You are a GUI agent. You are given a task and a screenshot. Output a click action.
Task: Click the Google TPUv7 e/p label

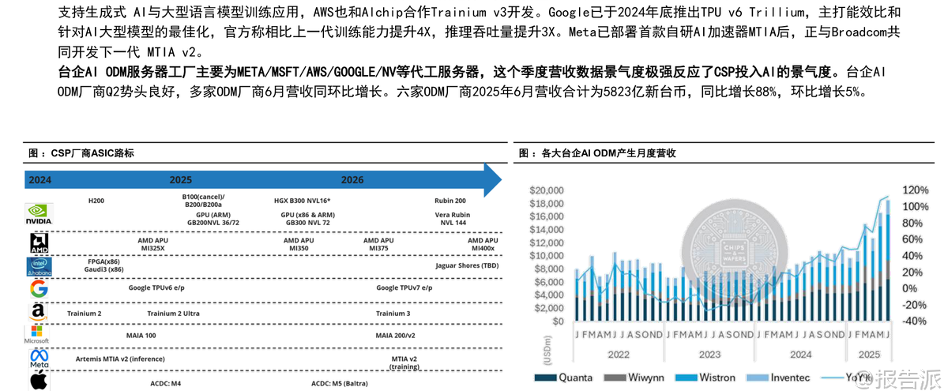click(404, 288)
